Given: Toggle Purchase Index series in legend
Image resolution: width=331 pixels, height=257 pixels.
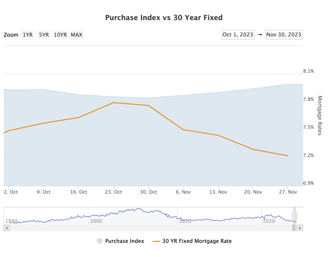Looking at the screenshot, I should click(x=120, y=241).
